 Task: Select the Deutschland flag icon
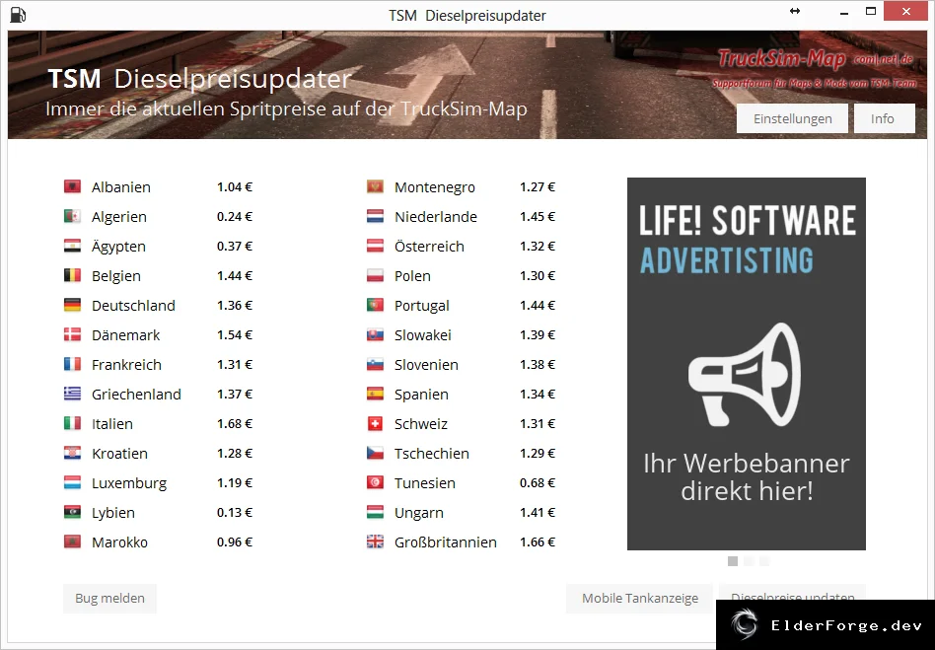pos(72,306)
